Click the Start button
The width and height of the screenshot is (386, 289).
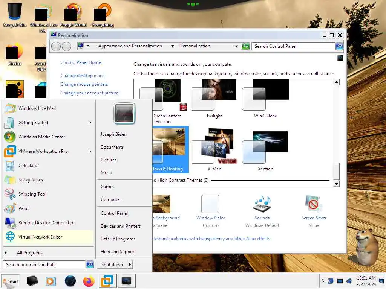(10, 281)
